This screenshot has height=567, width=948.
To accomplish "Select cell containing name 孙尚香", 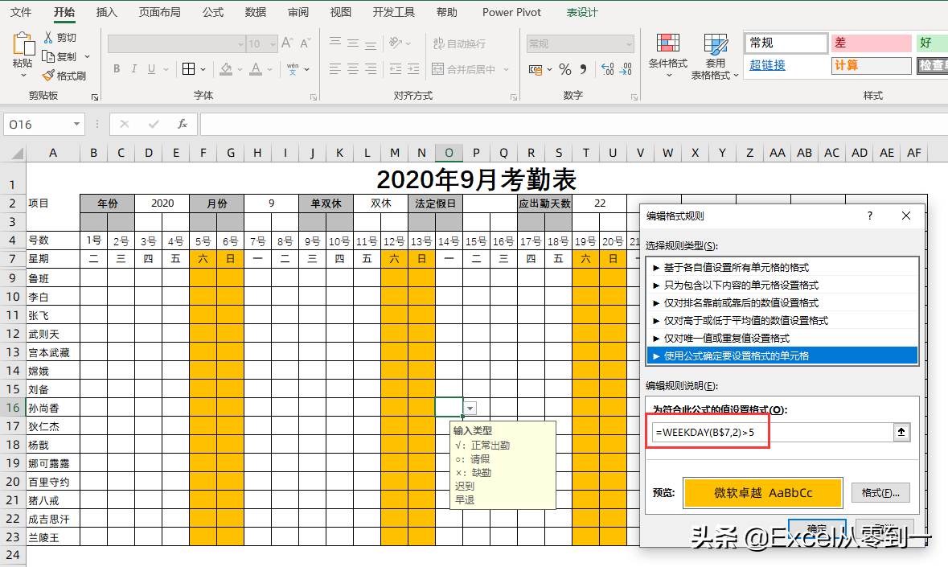I will tap(53, 408).
